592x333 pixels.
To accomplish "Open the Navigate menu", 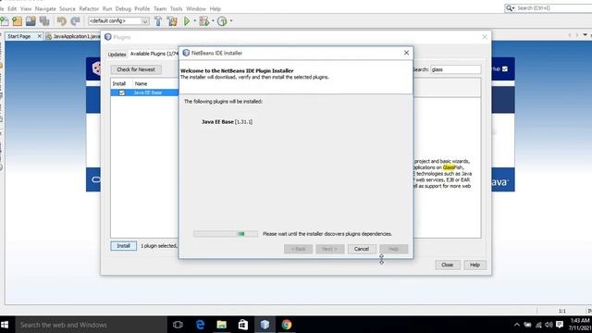I will tap(45, 8).
